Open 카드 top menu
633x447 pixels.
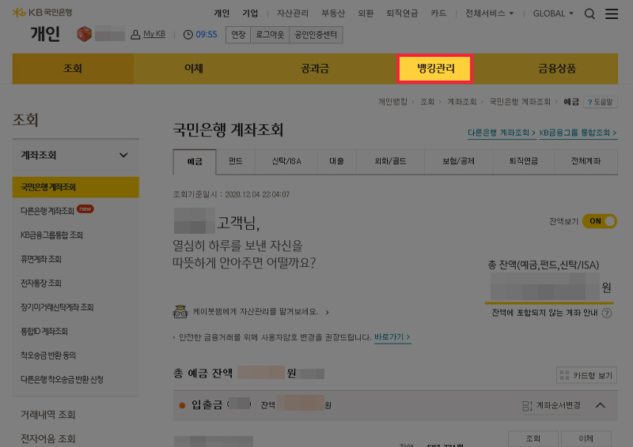(438, 13)
